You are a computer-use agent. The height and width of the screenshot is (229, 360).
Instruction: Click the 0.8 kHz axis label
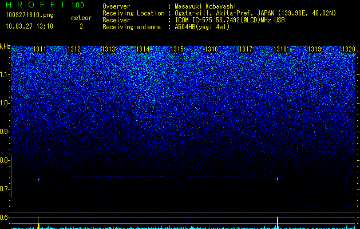pos(5,160)
